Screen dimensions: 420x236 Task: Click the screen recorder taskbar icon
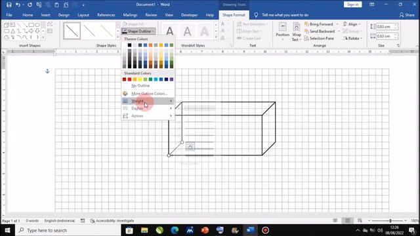[265, 230]
